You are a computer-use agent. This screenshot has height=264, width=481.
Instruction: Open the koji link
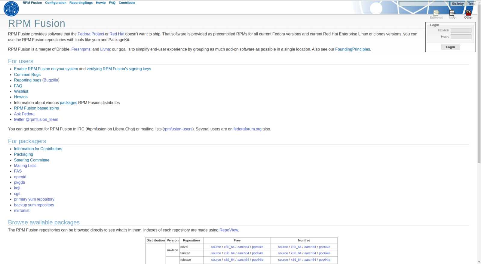click(x=17, y=188)
